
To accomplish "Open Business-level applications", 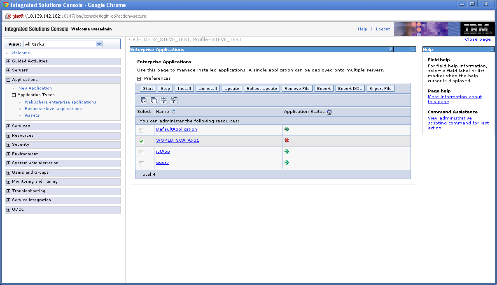I will tap(53, 109).
